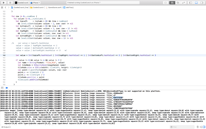Click the "Tile_%ld" string literal
The width and height of the screenshot is (206, 129).
point(51,63)
